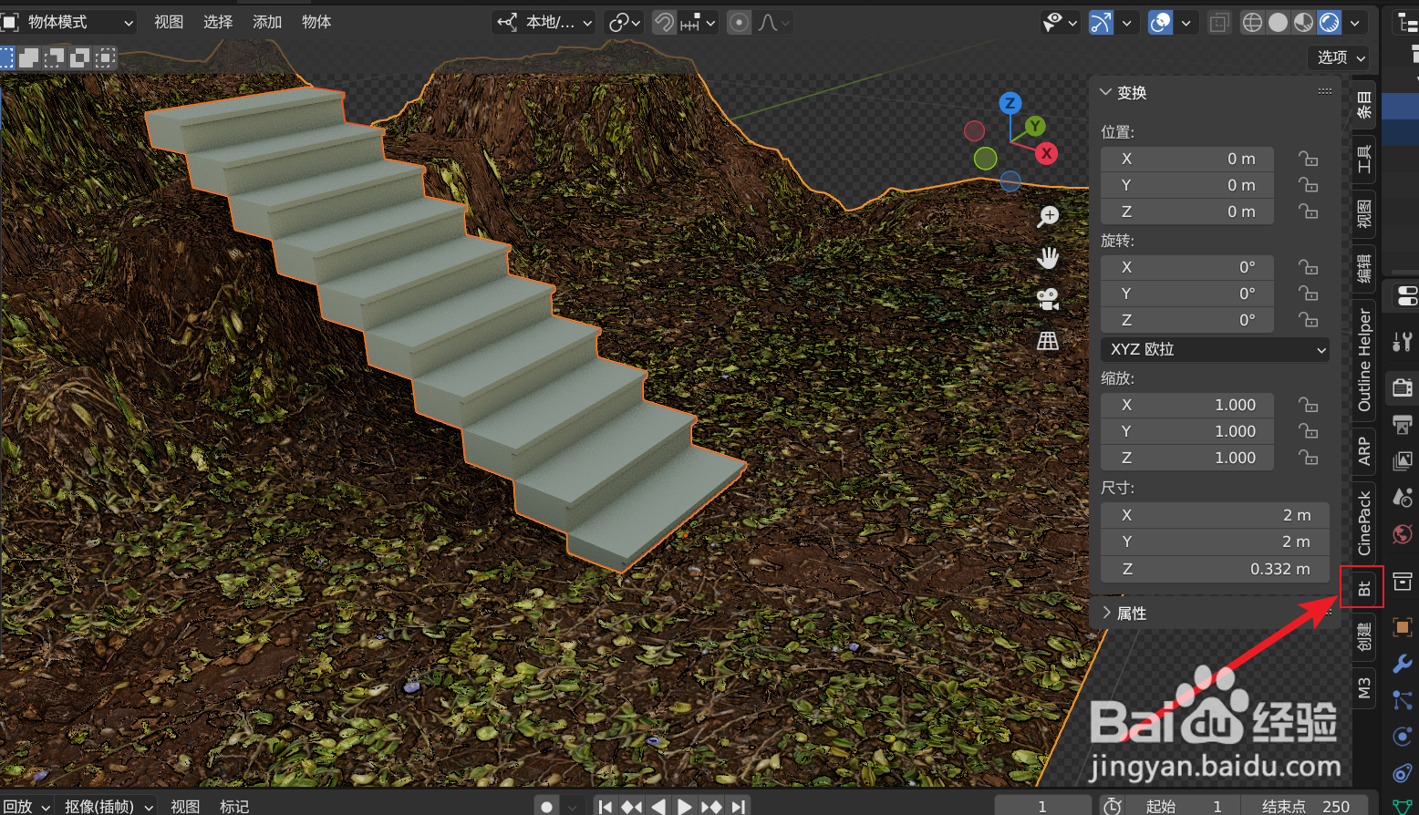Open snapping options dropdown
The width and height of the screenshot is (1419, 815).
coord(699,22)
